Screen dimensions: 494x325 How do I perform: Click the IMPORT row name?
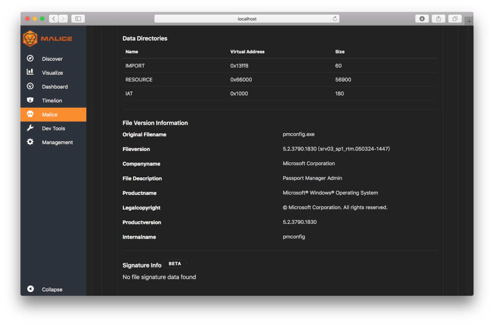tap(135, 66)
